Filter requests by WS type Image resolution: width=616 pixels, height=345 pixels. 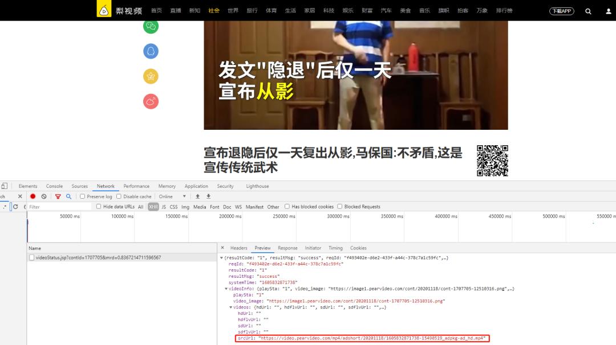point(238,207)
